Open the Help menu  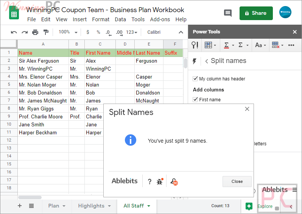pos(181,19)
